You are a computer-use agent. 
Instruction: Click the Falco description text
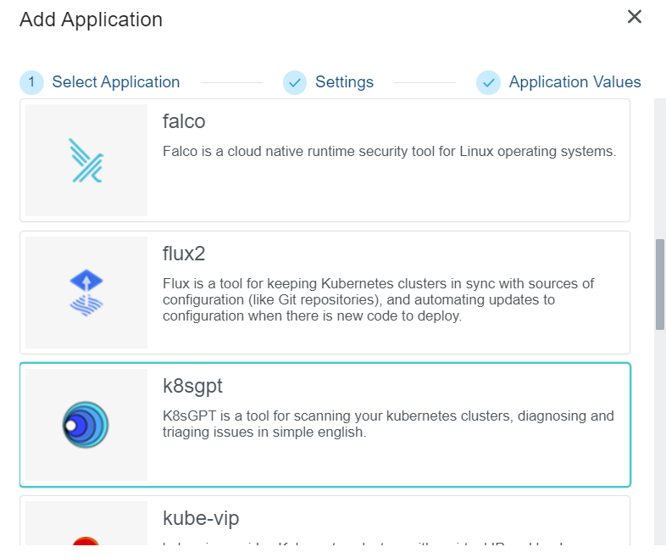tap(389, 152)
